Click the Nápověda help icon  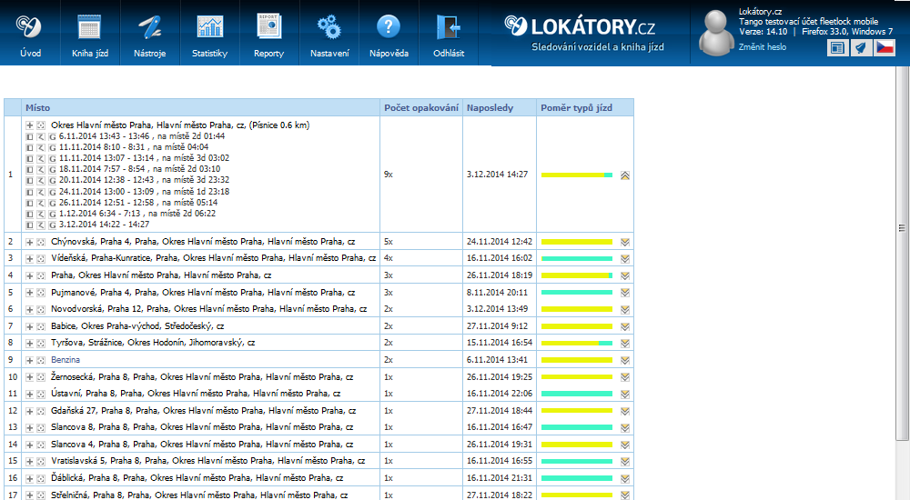pos(389,34)
